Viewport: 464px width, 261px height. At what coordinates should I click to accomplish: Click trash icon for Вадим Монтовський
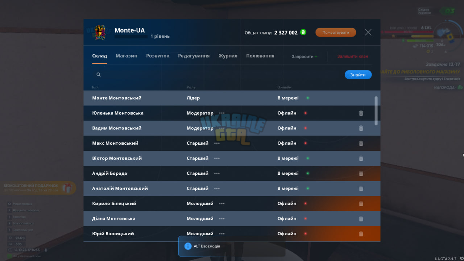[x=361, y=128]
